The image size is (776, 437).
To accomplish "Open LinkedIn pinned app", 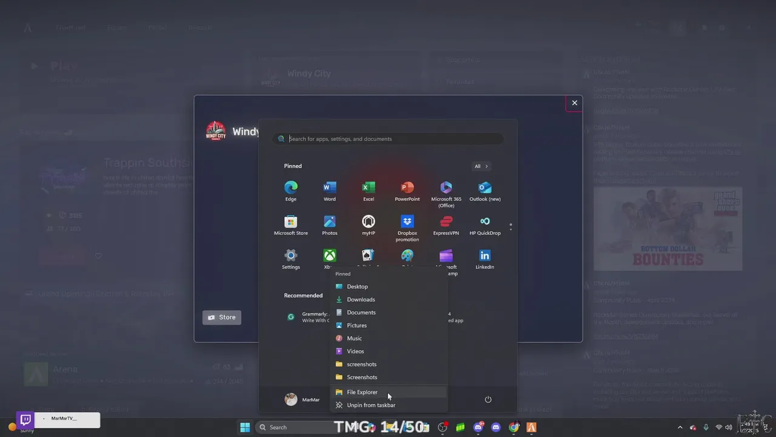I will click(x=485, y=259).
